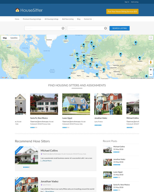Click star rating under Santa Fe carousel card
154x192 pixels.
[x=34, y=128]
